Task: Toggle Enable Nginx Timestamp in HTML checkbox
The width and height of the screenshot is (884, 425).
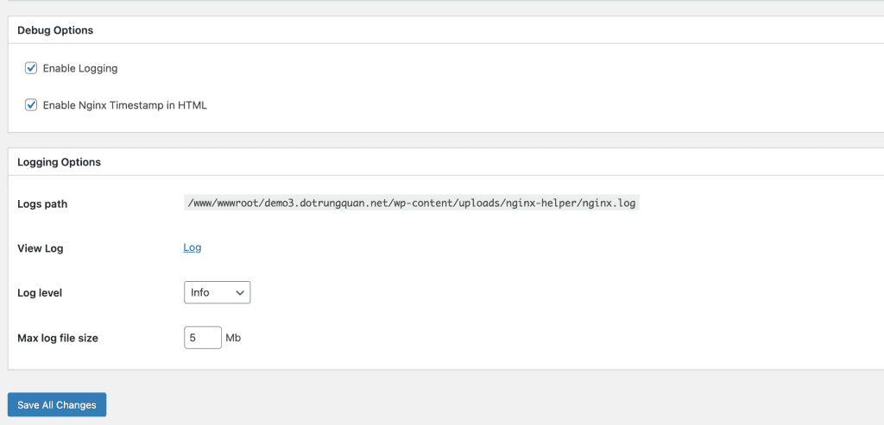Action: pyautogui.click(x=31, y=105)
